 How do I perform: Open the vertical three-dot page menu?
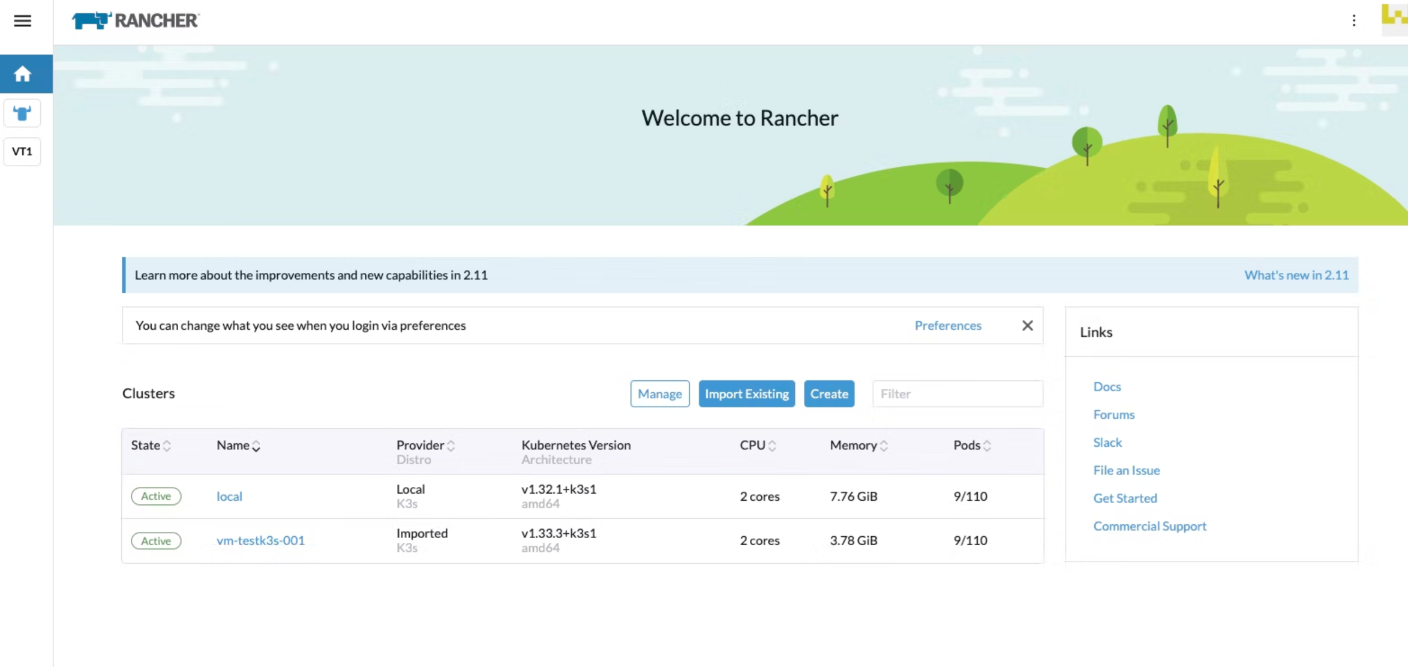click(x=1353, y=21)
